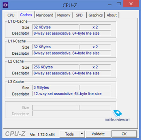This screenshot has width=141, height=140.
Task: Select L1 I-Cache size value 32 KBytes
Action: [x=55, y=47]
